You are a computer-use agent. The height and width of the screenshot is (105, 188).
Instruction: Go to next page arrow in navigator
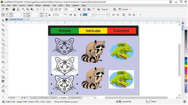(22, 98)
